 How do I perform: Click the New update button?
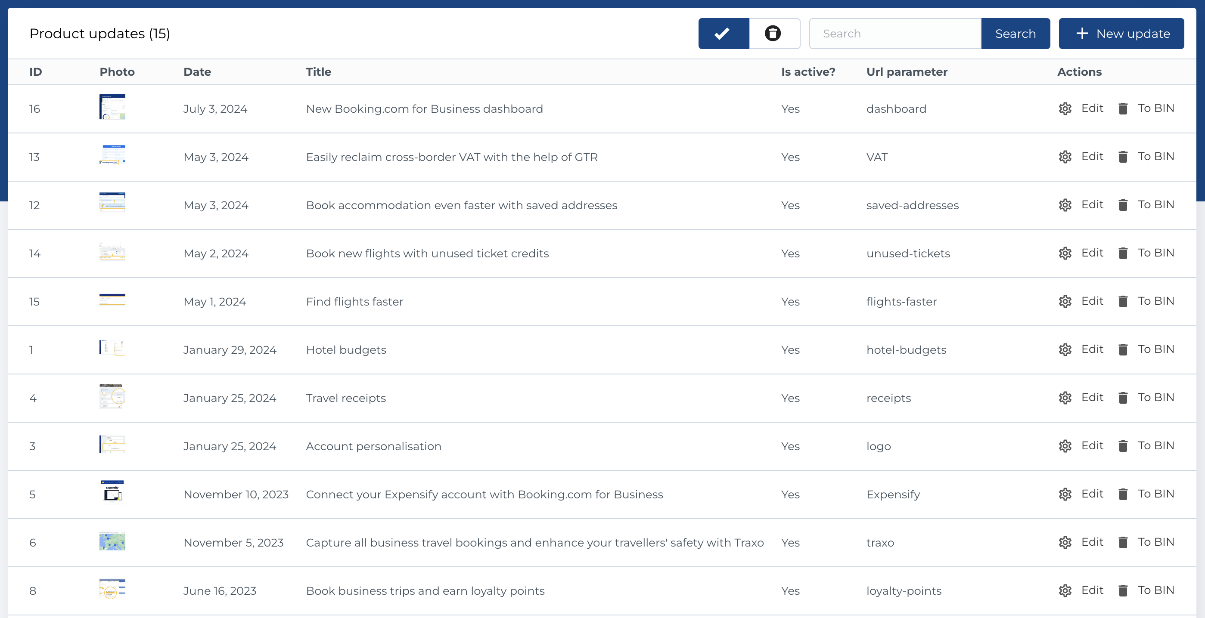1121,33
